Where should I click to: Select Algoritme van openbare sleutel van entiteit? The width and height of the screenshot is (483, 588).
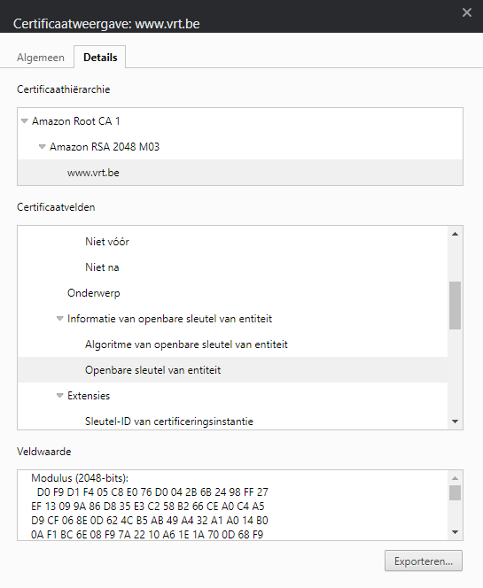(233, 344)
